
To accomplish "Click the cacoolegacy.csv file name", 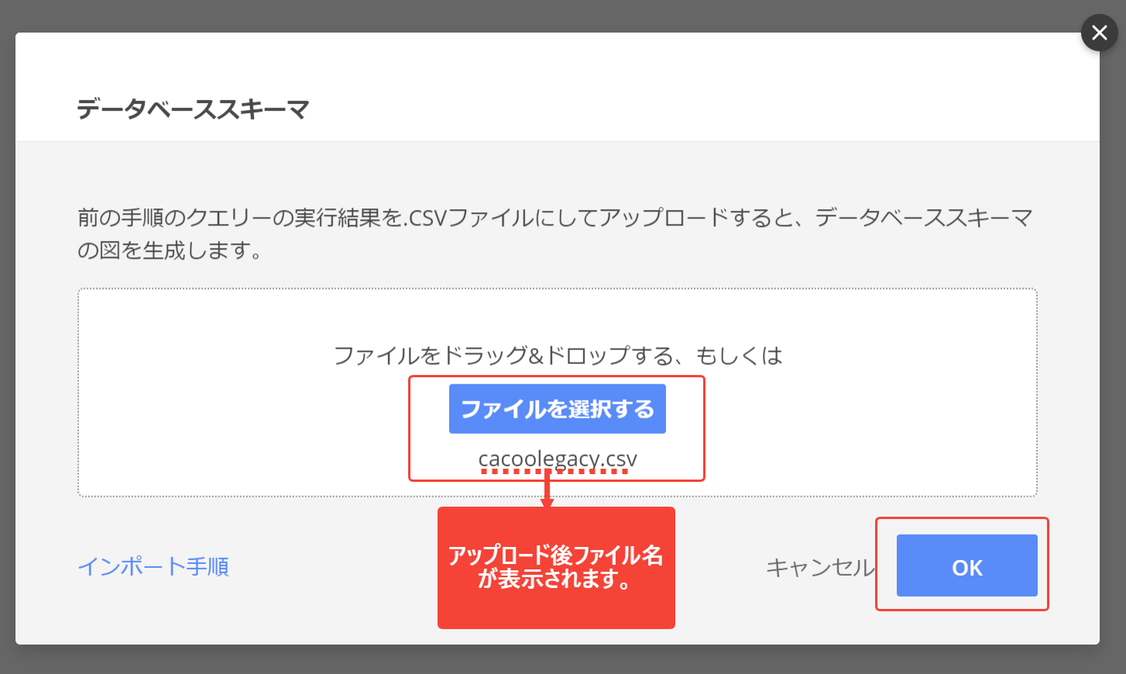I will (x=557, y=458).
